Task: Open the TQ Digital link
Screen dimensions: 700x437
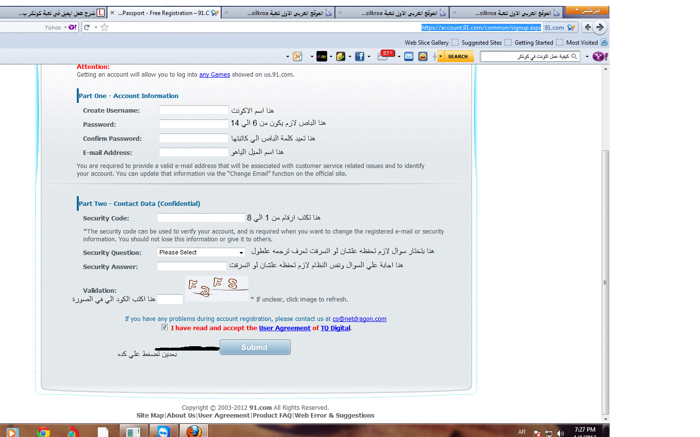Action: [335, 328]
